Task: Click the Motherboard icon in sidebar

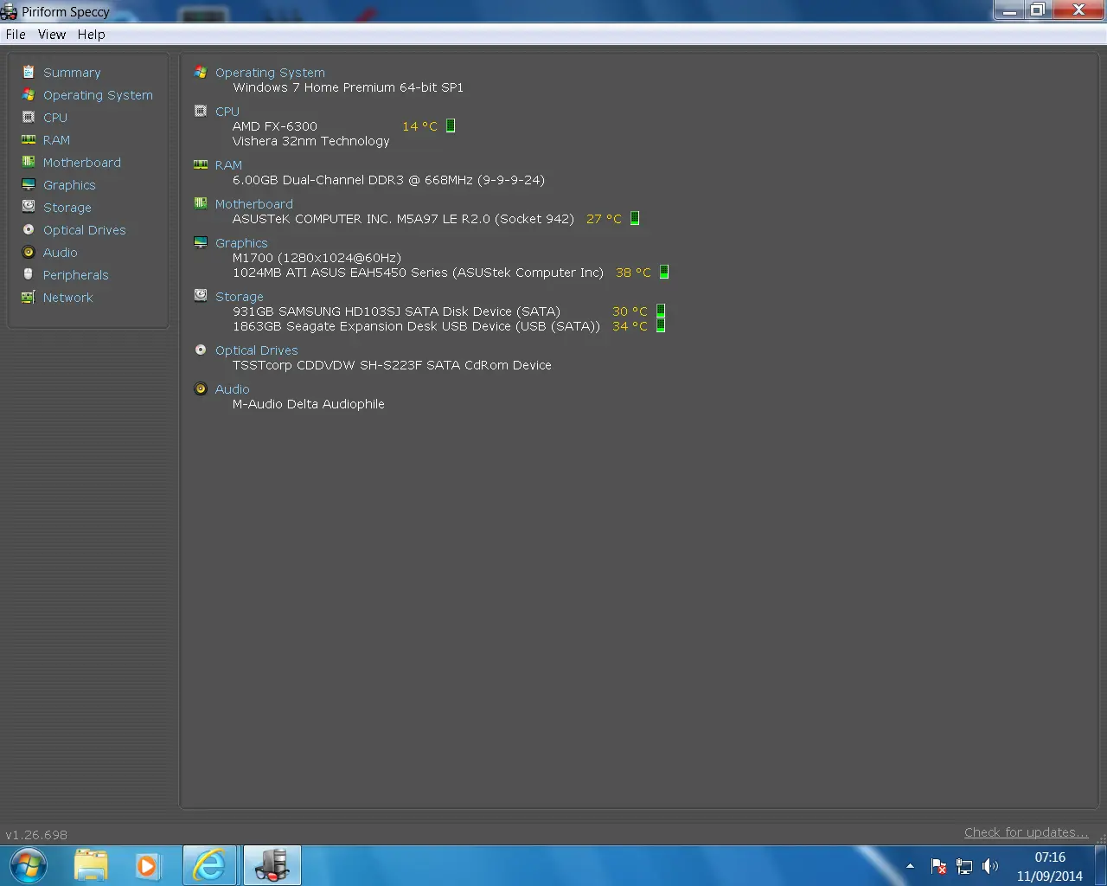Action: 29,162
